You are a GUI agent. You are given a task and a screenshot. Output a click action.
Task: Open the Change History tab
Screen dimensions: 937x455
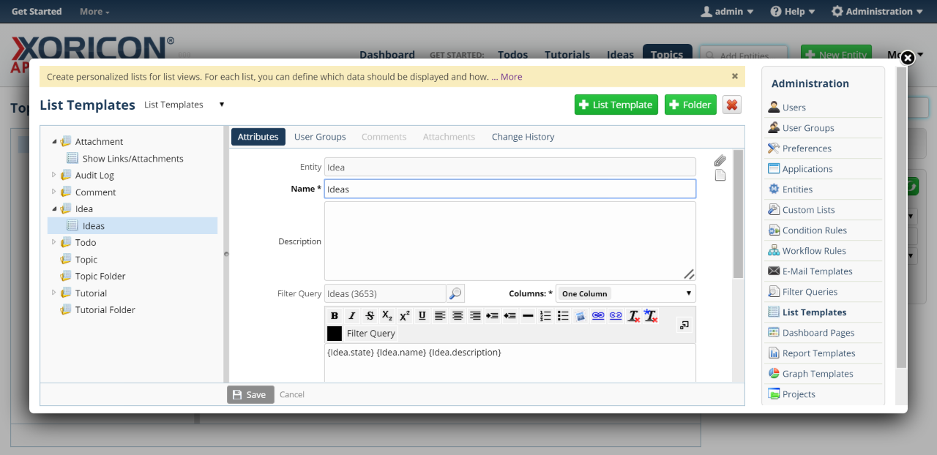[523, 137]
